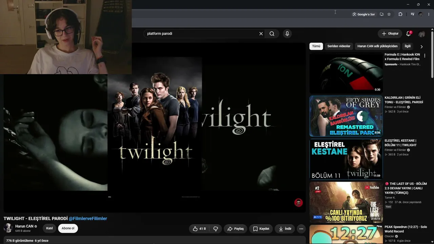Open options menu for the Formula E ad
Image resolution: width=434 pixels, height=244 pixels.
[x=425, y=56]
